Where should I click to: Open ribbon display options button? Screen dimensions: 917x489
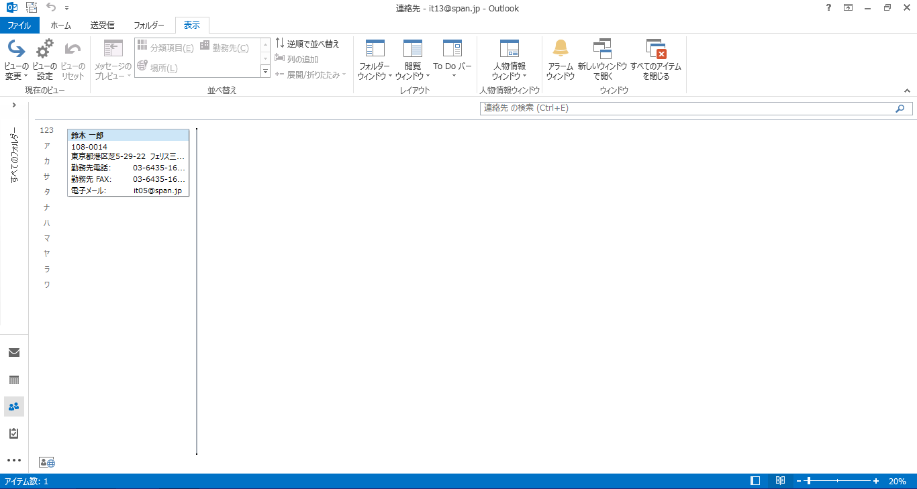pyautogui.click(x=848, y=8)
